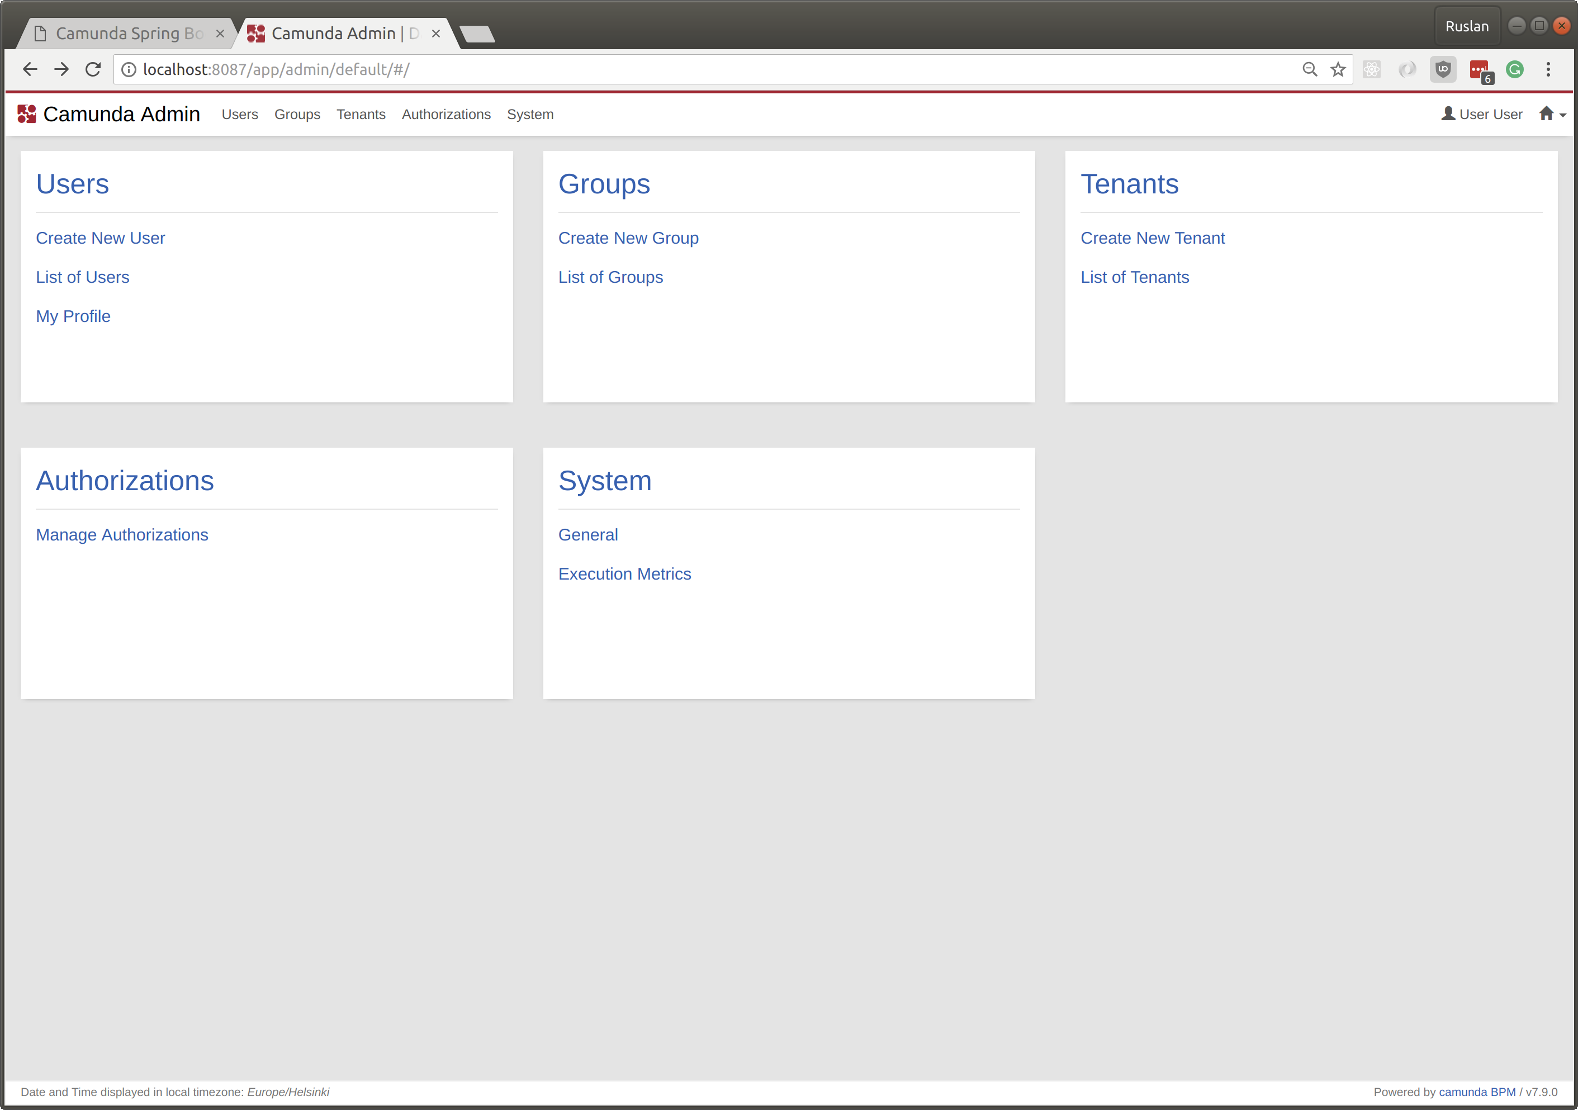Go back using the browser arrow
The width and height of the screenshot is (1578, 1110).
click(x=30, y=69)
